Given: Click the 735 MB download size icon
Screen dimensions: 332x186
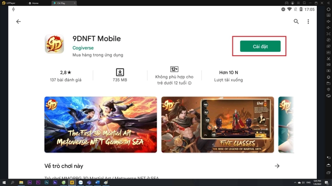Looking at the screenshot, I should [x=120, y=72].
